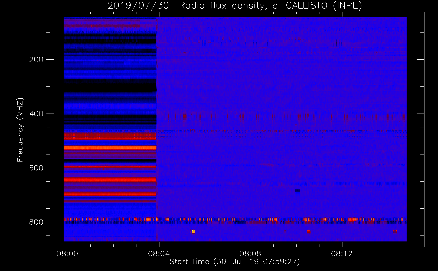Click the bright yellow burst spot below 800 MHz
This screenshot has width=438, height=271.
pos(193,231)
